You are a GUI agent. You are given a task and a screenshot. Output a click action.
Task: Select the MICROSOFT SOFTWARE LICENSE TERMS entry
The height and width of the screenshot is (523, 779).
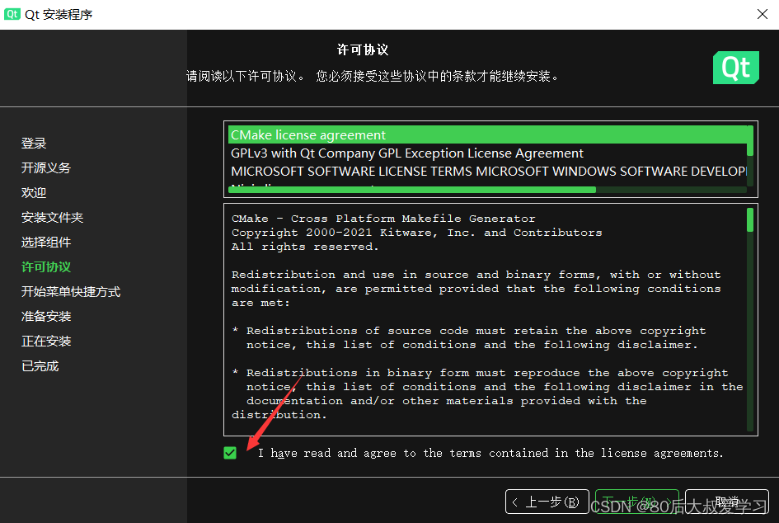point(487,171)
